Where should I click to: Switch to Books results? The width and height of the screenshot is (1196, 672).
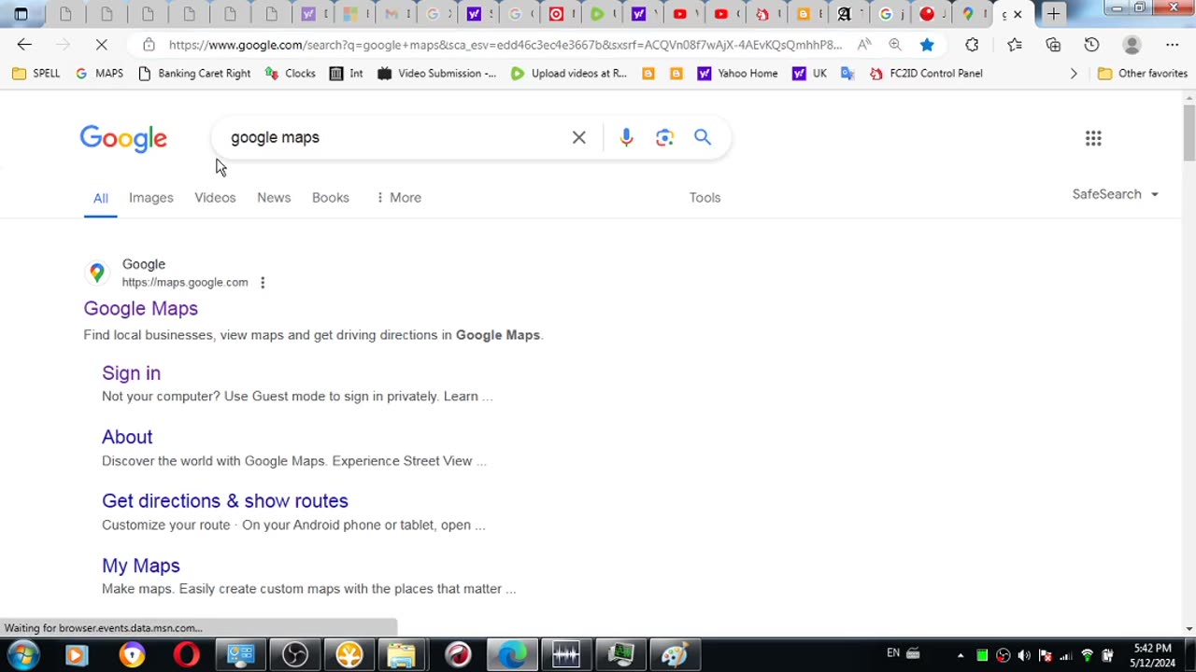[331, 198]
